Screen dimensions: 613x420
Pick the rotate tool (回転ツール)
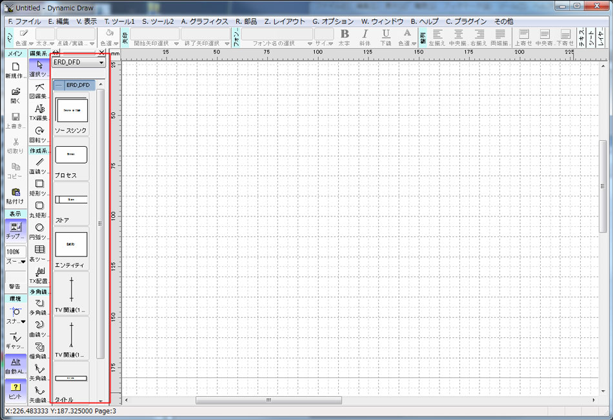[39, 134]
